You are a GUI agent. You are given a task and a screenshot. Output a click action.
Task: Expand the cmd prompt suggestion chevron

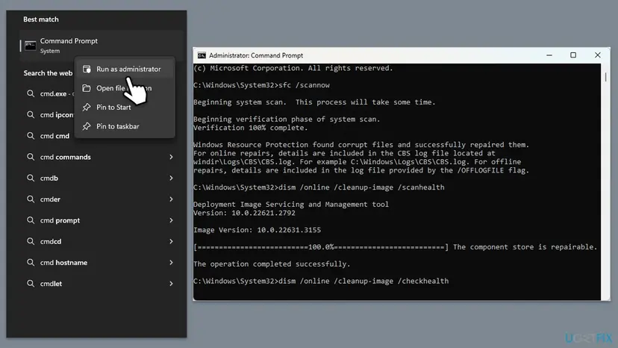coord(171,220)
